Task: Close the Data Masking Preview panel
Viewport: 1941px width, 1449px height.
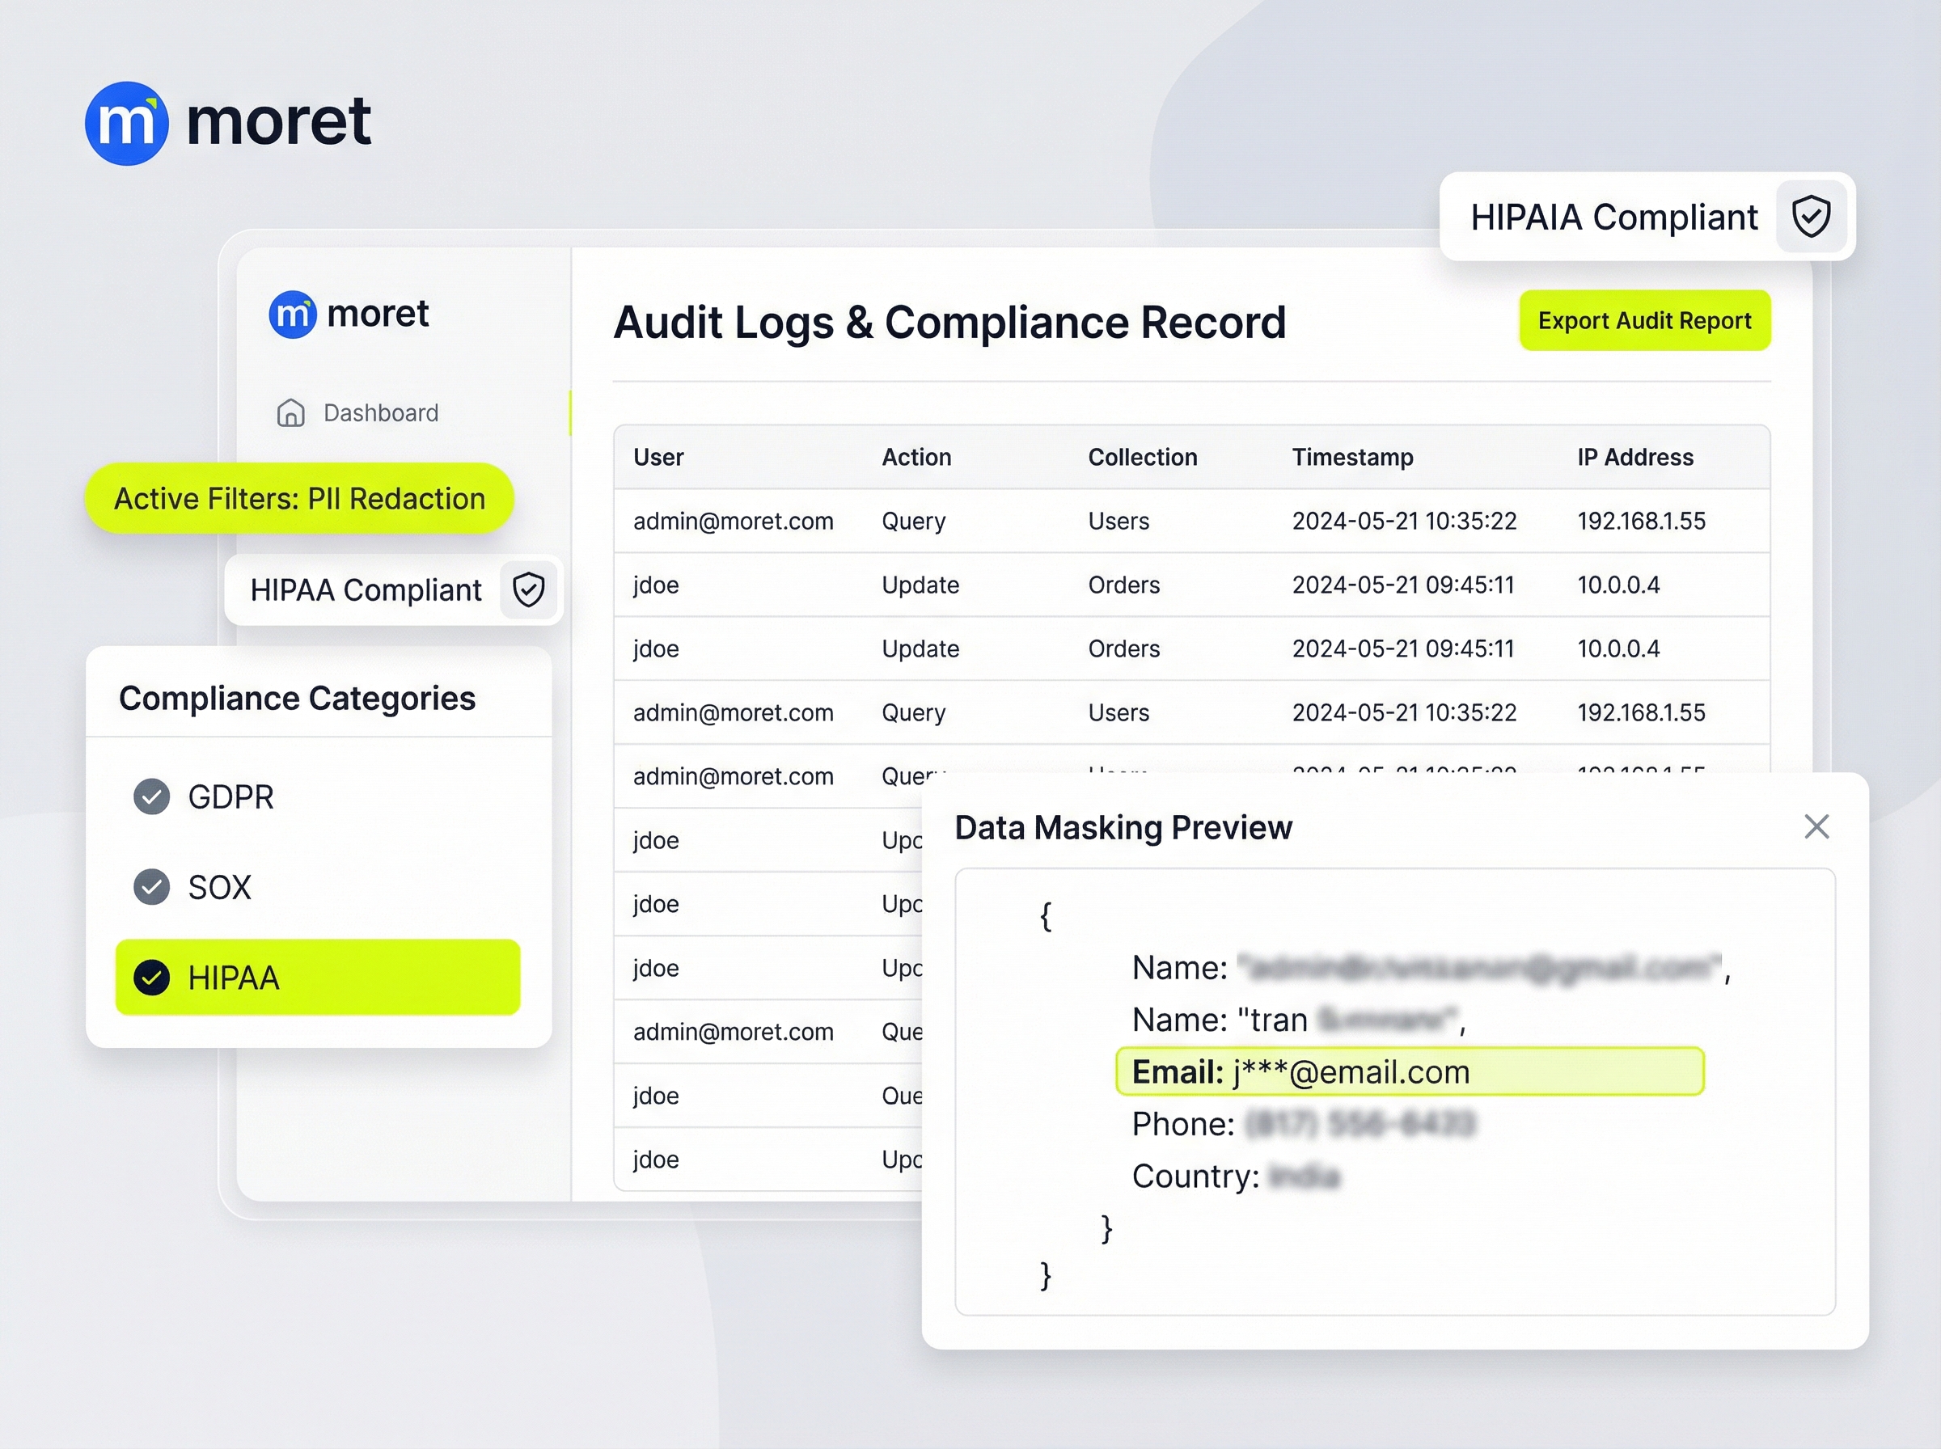Action: [x=1816, y=826]
